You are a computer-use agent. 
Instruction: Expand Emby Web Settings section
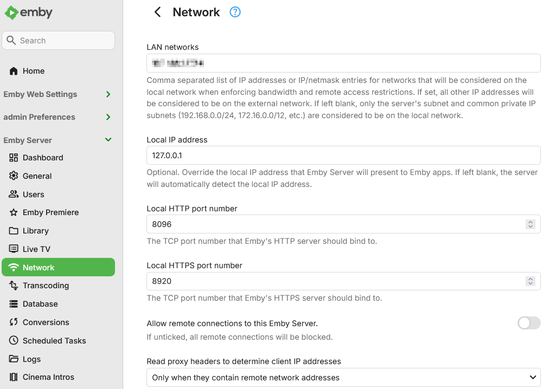pos(108,94)
